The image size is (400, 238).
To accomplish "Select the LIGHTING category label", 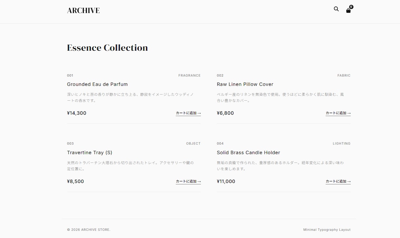I will [342, 144].
